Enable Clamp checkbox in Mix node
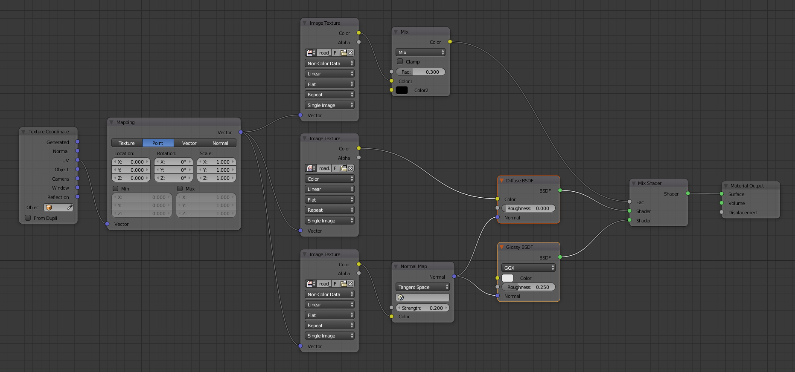 click(400, 61)
